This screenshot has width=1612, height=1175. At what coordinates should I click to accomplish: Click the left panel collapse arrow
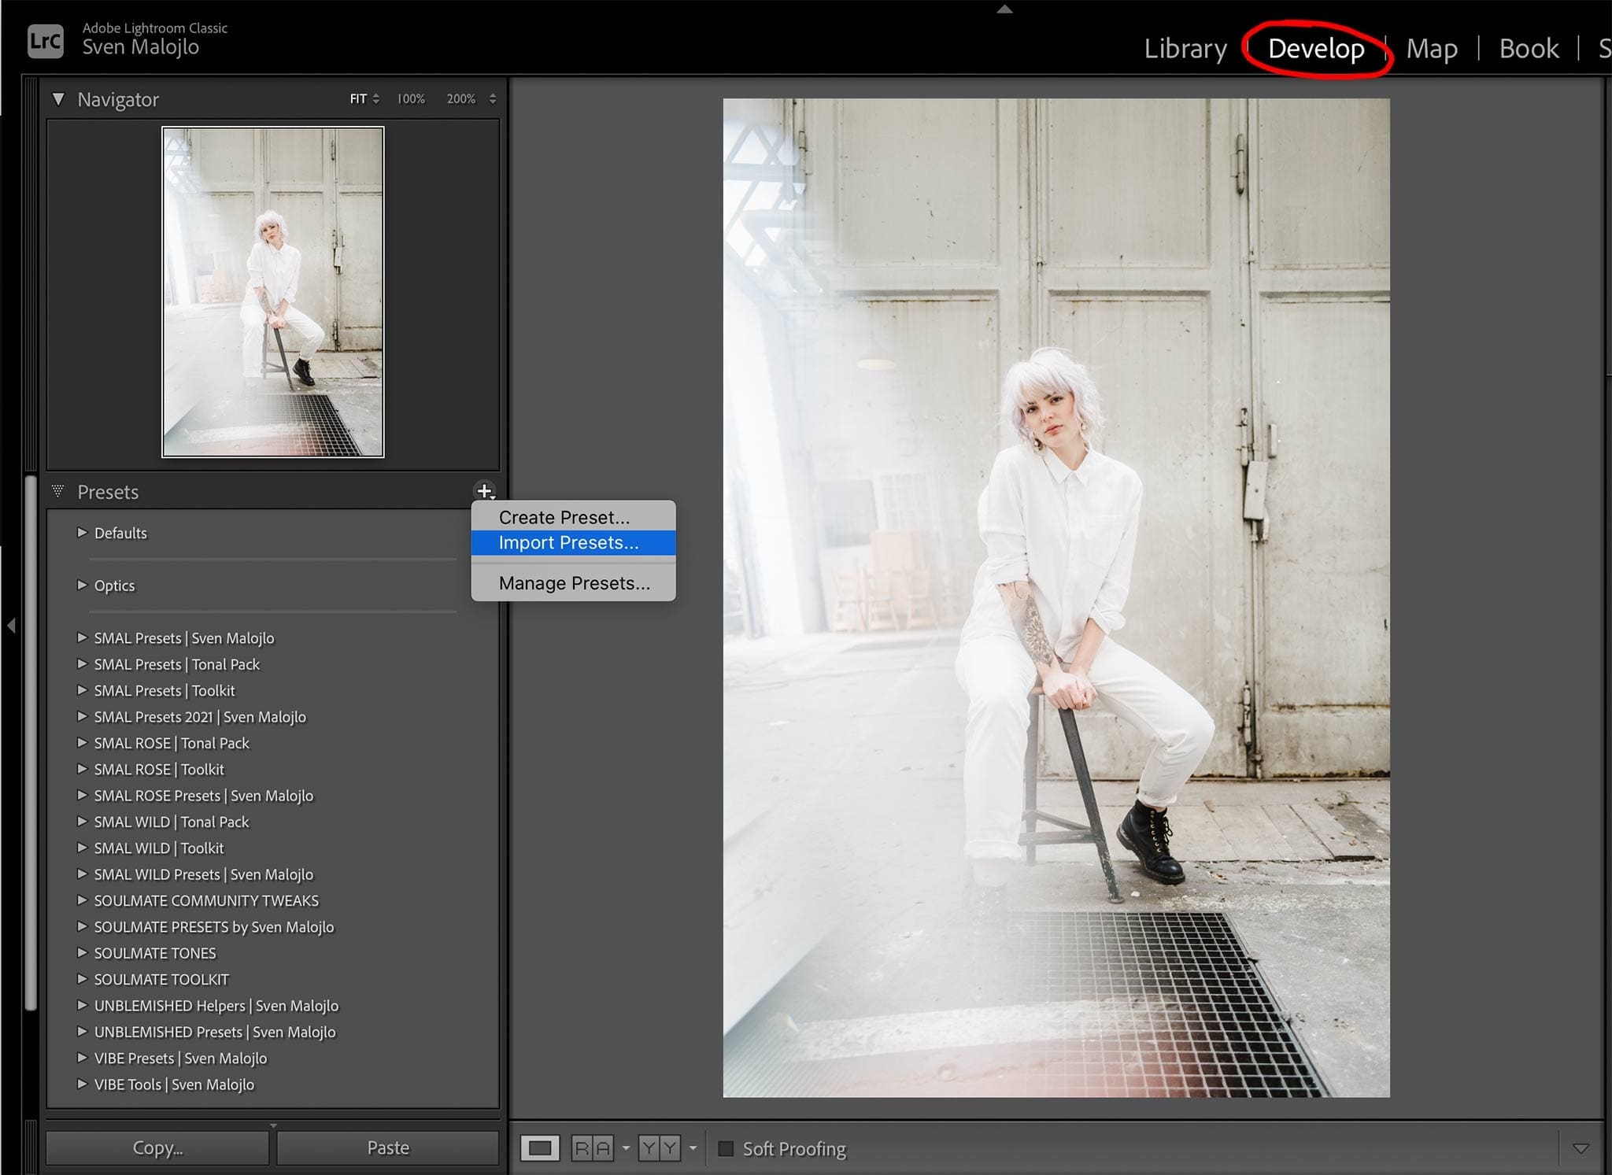click(x=11, y=624)
